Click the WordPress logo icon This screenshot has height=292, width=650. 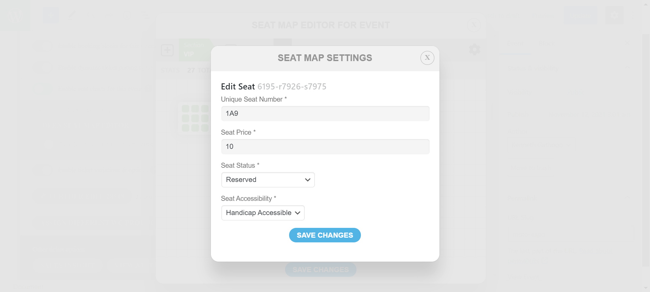click(15, 15)
